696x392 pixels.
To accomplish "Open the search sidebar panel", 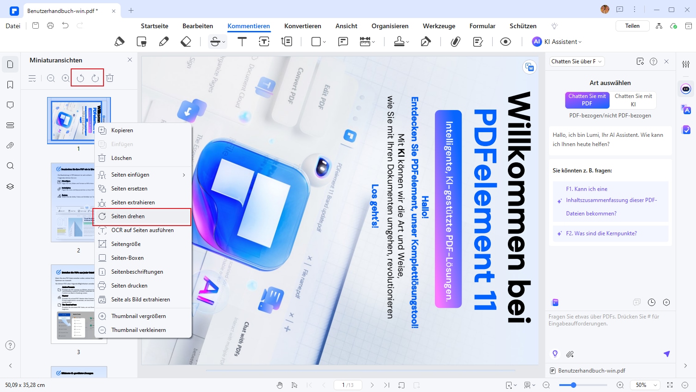I will click(x=10, y=166).
